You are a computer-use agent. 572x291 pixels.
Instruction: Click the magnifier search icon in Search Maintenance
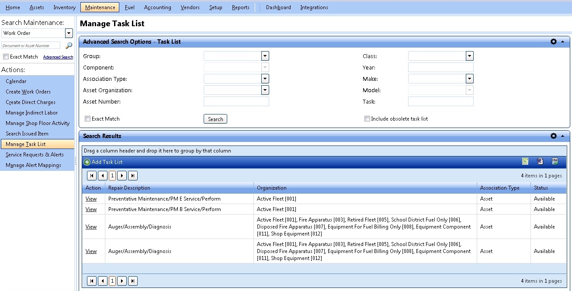[69, 45]
